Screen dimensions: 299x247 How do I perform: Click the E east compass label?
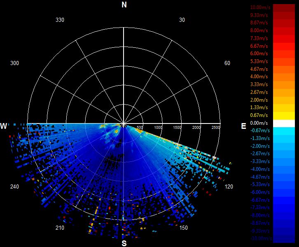pyautogui.click(x=243, y=126)
